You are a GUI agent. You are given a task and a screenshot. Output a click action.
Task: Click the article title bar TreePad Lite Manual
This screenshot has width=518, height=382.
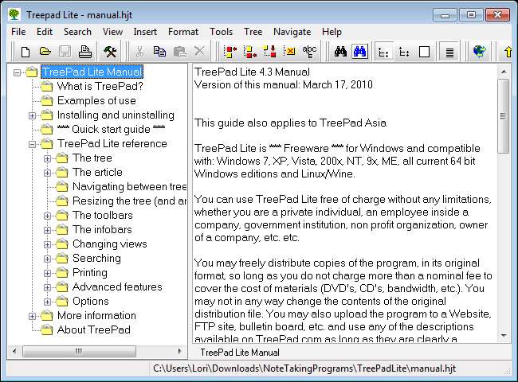[x=240, y=353]
